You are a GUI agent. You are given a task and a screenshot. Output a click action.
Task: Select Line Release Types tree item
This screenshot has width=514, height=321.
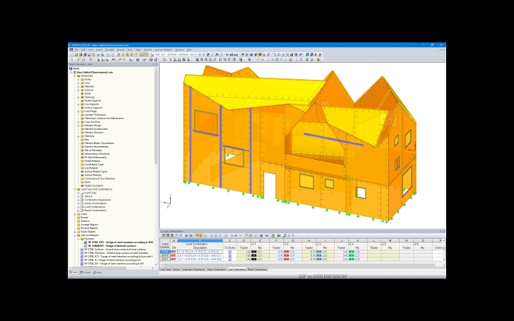94,165
